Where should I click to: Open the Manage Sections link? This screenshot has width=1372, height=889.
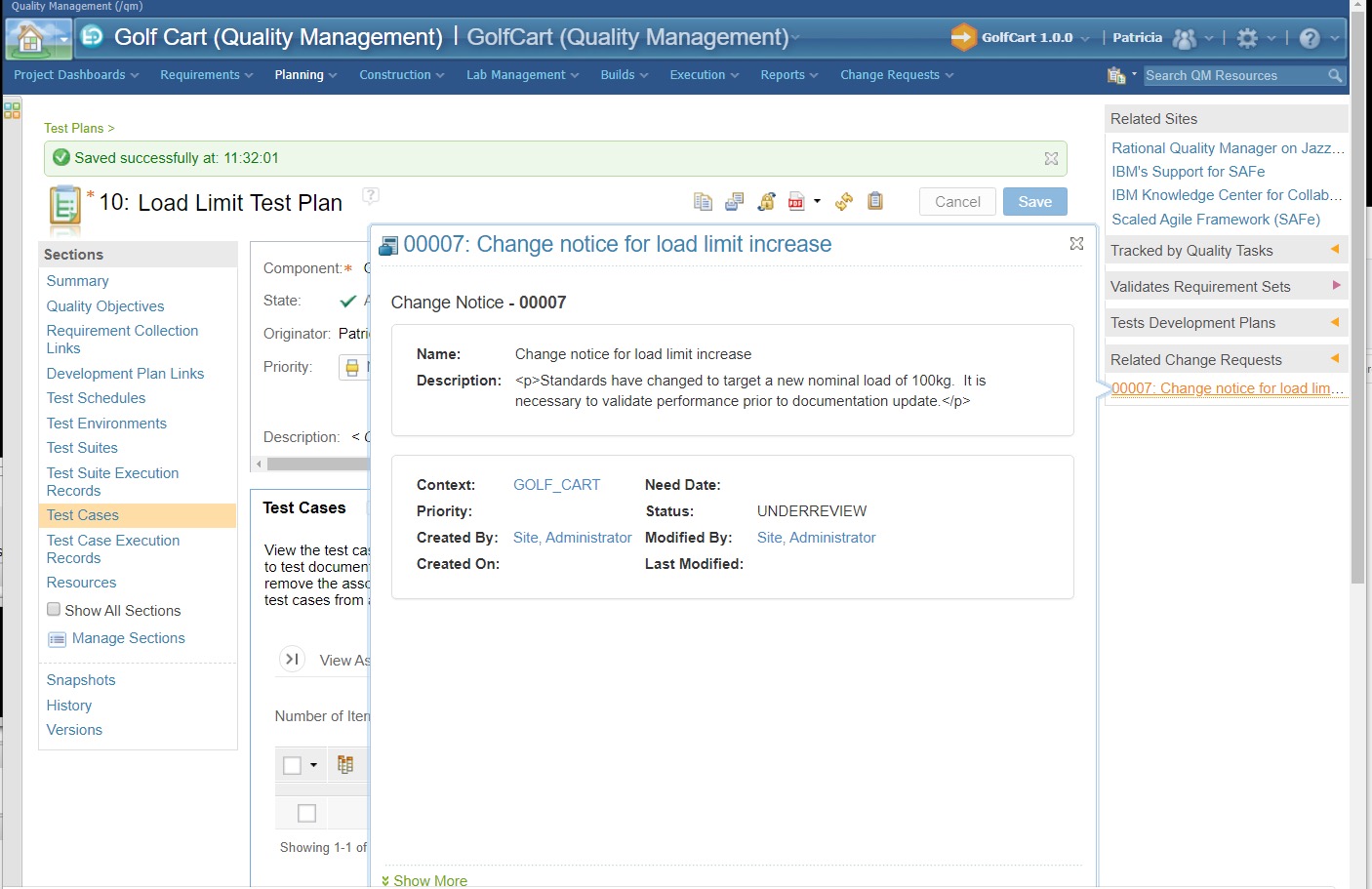(x=128, y=638)
